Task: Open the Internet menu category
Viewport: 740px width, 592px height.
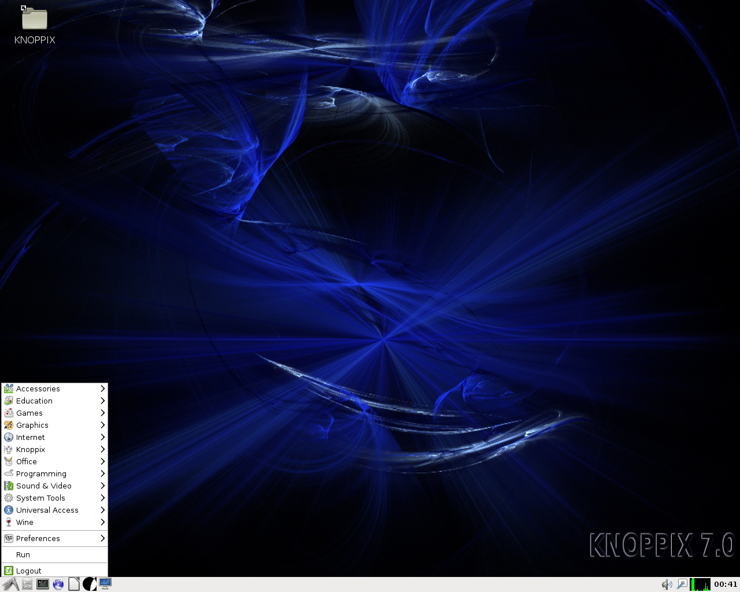Action: click(54, 437)
